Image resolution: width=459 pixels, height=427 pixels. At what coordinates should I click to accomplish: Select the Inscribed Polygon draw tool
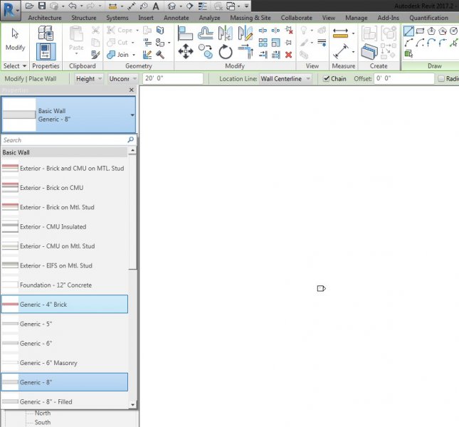coord(431,31)
